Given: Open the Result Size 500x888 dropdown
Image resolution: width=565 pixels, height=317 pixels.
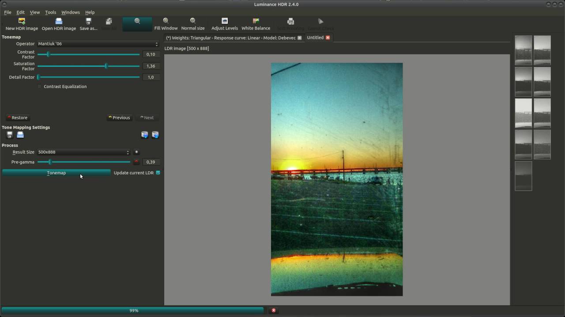Looking at the screenshot, I should pyautogui.click(x=83, y=152).
